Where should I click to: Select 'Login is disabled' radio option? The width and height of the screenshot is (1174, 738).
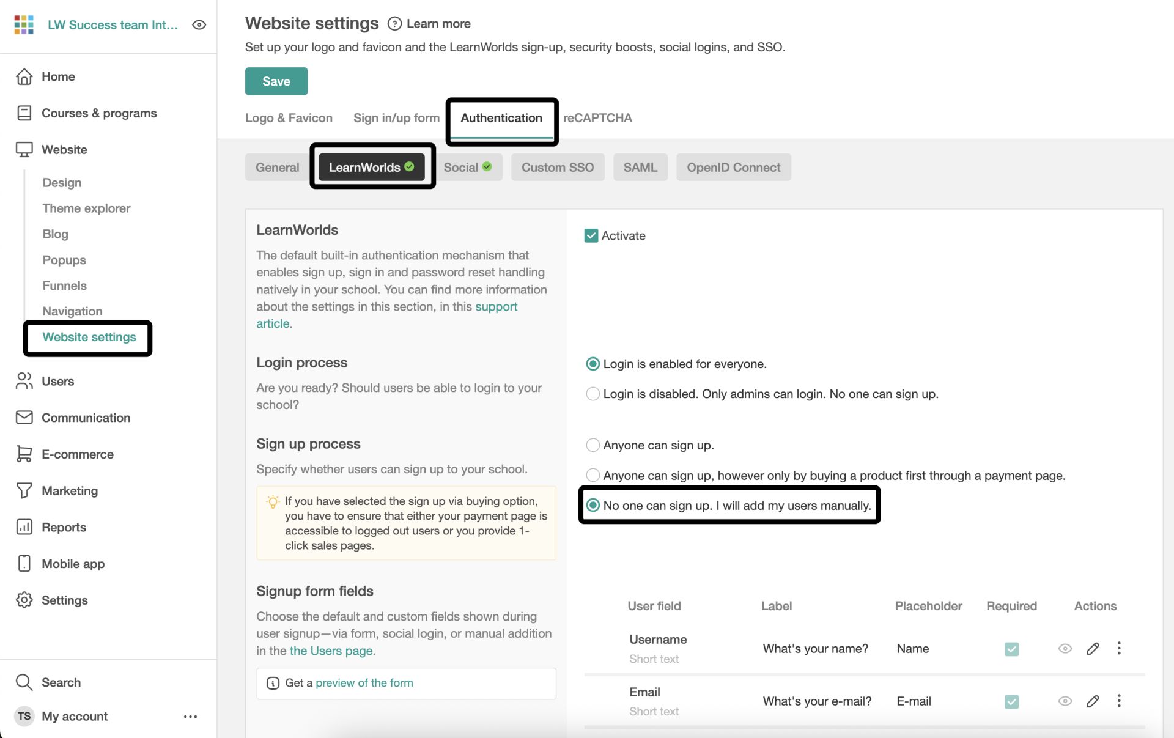(x=593, y=394)
